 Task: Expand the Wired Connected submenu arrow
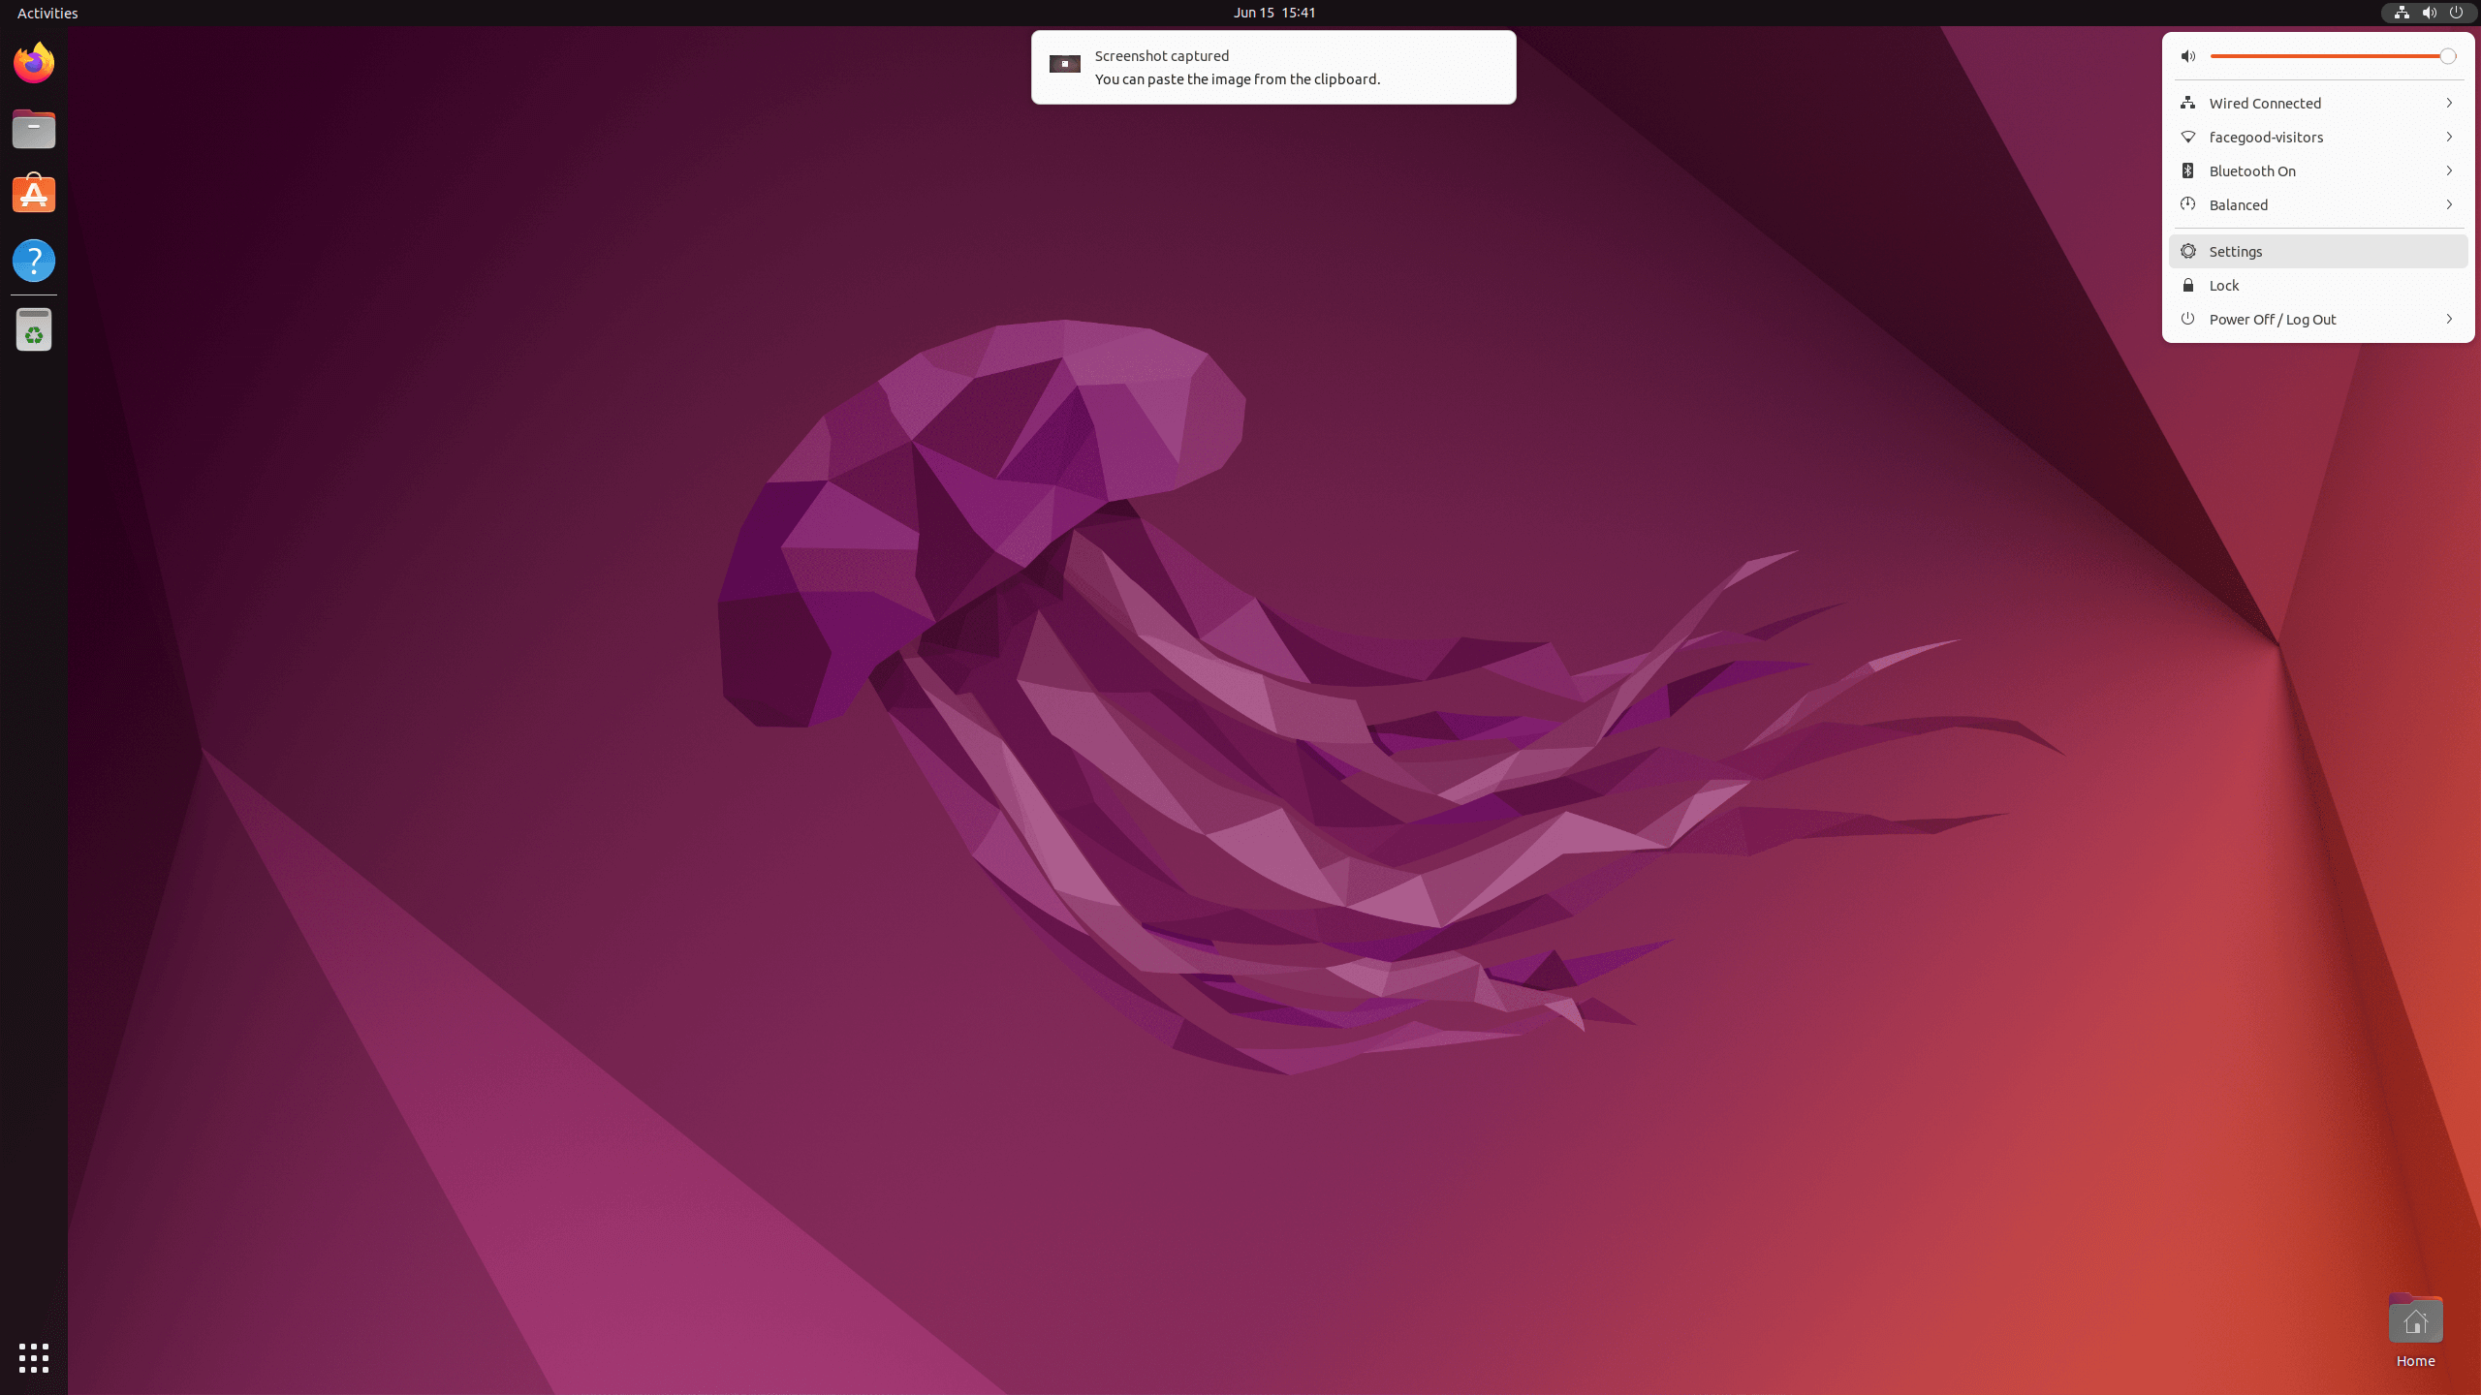tap(2449, 103)
